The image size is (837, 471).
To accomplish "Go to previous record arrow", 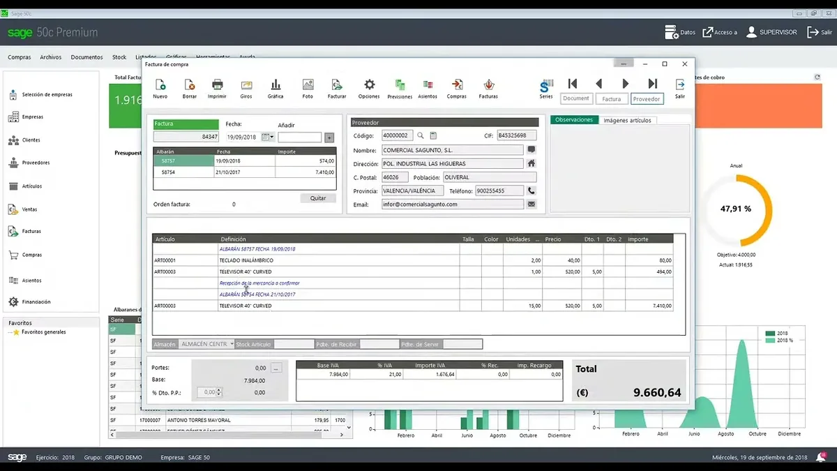I will [x=598, y=84].
